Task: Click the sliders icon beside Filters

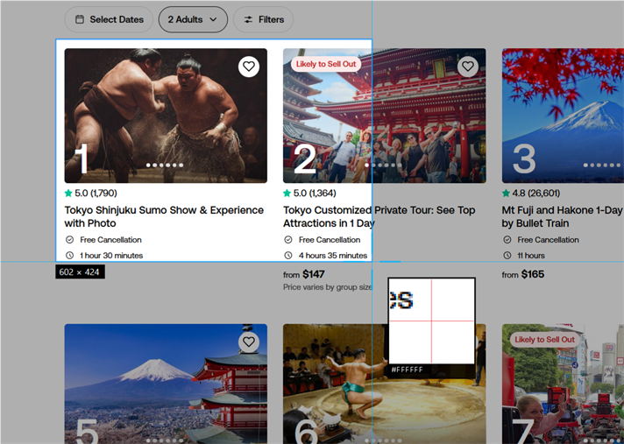Action: (248, 19)
